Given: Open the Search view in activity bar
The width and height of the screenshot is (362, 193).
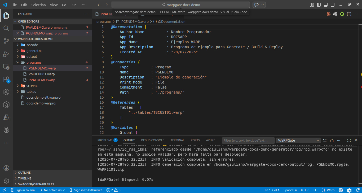Looking at the screenshot, I should click(6, 28).
